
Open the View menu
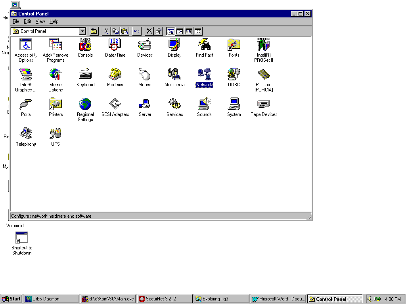(40, 21)
